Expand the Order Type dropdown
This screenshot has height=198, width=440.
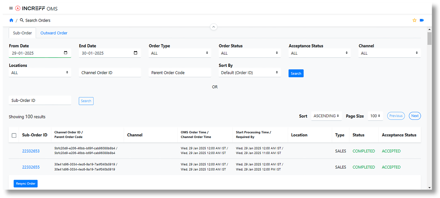click(180, 53)
